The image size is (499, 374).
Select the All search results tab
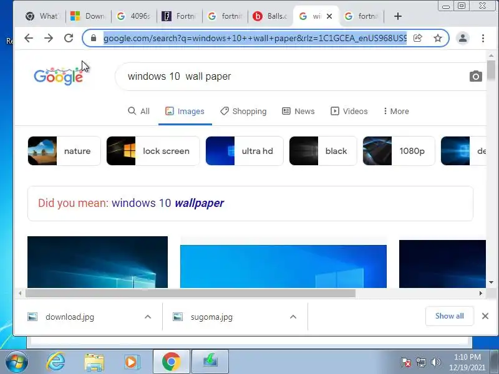pos(138,112)
